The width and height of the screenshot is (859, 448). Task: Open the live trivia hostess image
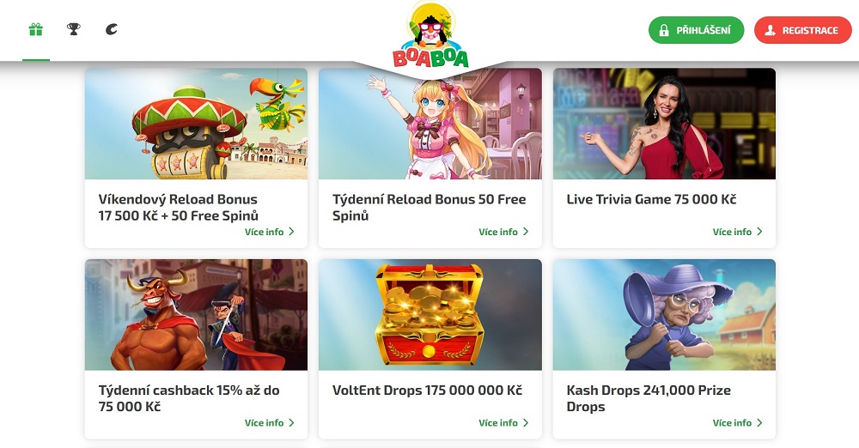pyautogui.click(x=664, y=124)
